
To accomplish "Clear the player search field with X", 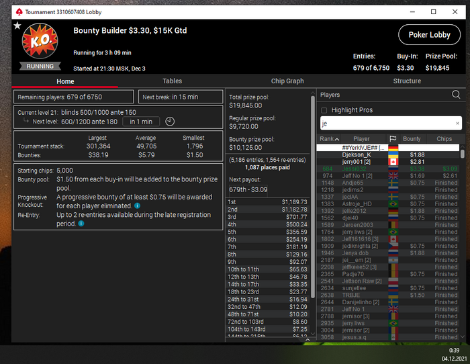I will point(457,123).
